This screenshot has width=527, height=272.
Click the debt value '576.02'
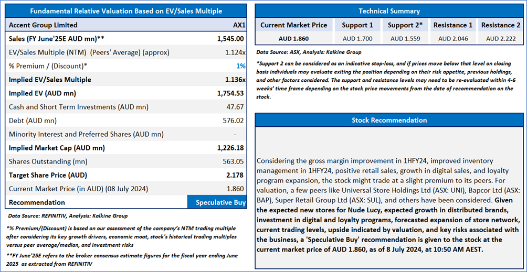234,121
